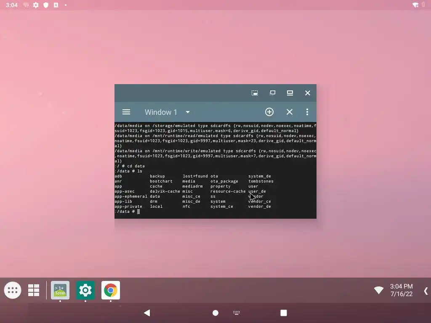Click 'property' in the listing
Viewport: 431px width, 323px height.
221,186
